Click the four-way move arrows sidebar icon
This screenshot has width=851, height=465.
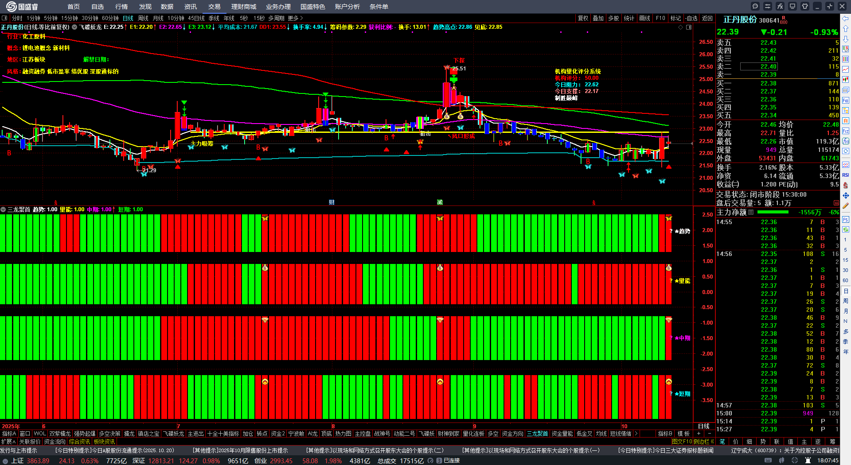click(x=846, y=195)
